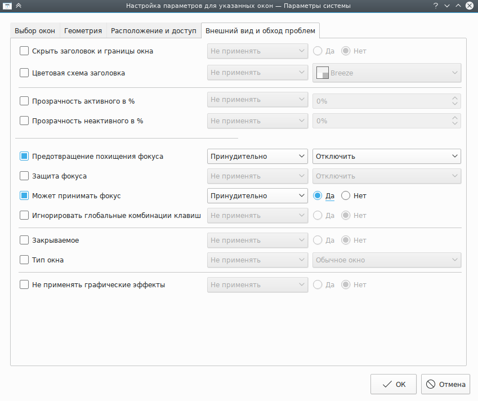The height and width of the screenshot is (401, 478).
Task: Check Не применять графические эффекты
Action: coord(24,285)
